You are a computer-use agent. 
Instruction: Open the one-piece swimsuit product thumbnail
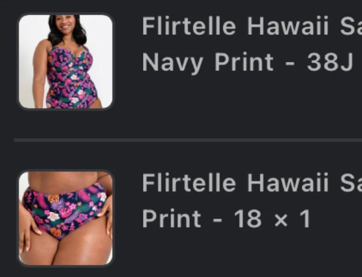(x=66, y=61)
